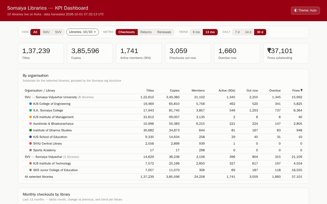Click the pink Aurobindo & Bhaskaracharya swatch
The height and width of the screenshot is (204, 327).
coord(31,124)
